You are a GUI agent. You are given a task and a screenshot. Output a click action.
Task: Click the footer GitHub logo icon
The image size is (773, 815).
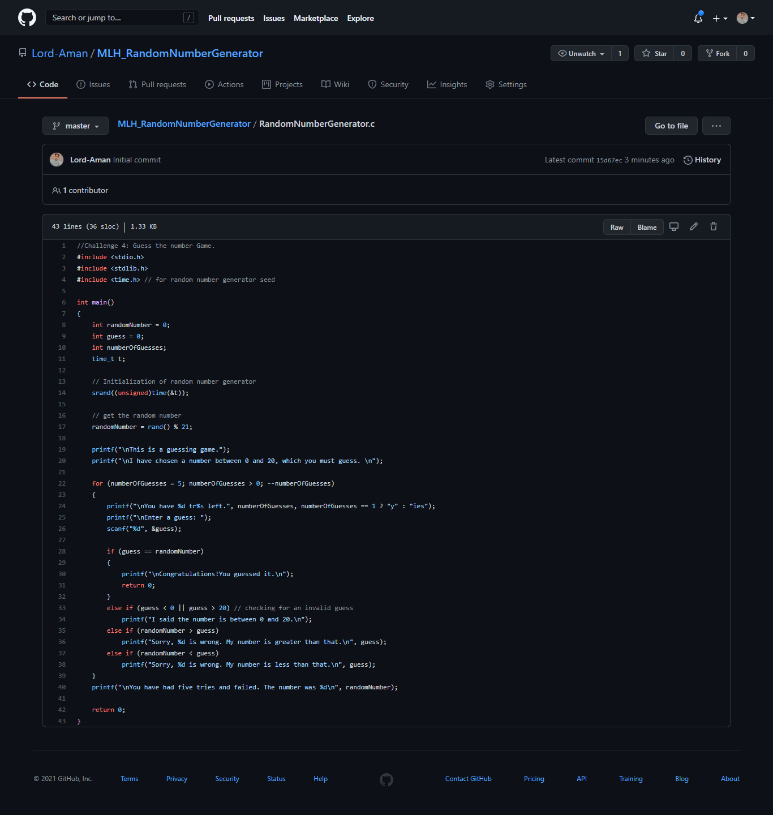pos(386,780)
